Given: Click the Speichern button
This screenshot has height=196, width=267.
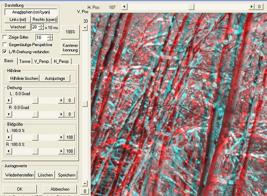Looking at the screenshot, I should click(x=66, y=175).
